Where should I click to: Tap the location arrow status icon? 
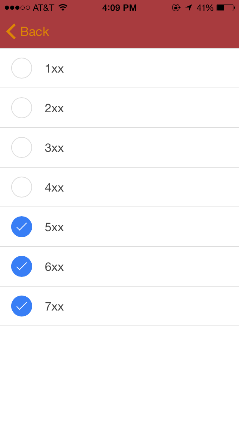pyautogui.click(x=189, y=7)
